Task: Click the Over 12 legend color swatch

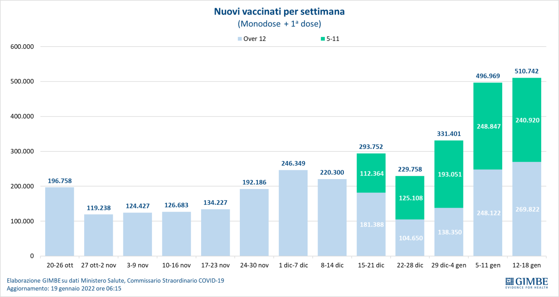Action: click(239, 39)
